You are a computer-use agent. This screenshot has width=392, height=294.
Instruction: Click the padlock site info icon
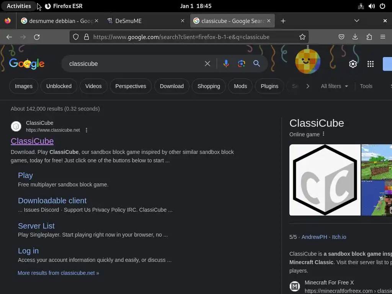tap(87, 37)
